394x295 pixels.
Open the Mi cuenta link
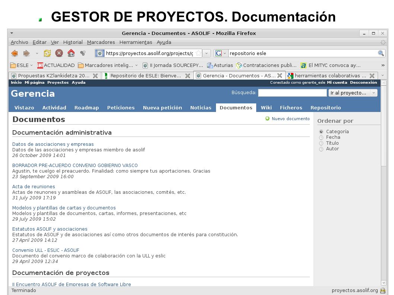pyautogui.click(x=337, y=82)
